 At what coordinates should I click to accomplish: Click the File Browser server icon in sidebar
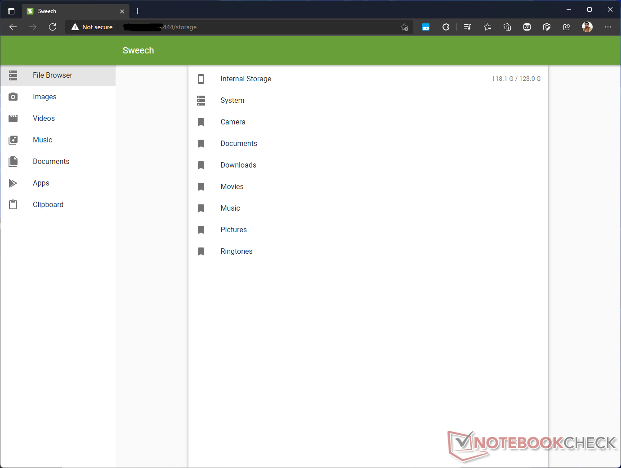pyautogui.click(x=13, y=75)
